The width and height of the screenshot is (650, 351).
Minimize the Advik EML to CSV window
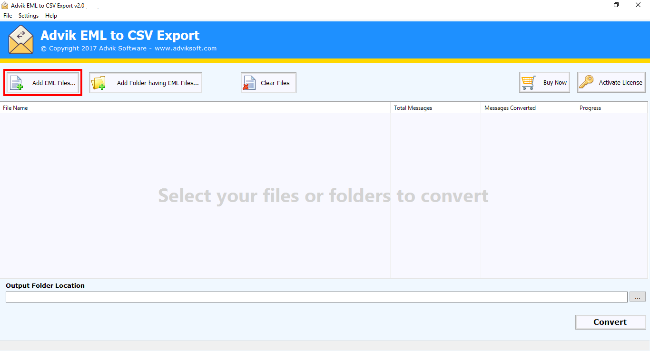[595, 5]
